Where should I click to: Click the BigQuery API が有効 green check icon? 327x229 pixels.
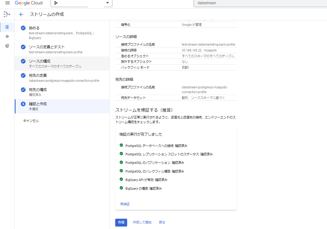pyautogui.click(x=121, y=179)
